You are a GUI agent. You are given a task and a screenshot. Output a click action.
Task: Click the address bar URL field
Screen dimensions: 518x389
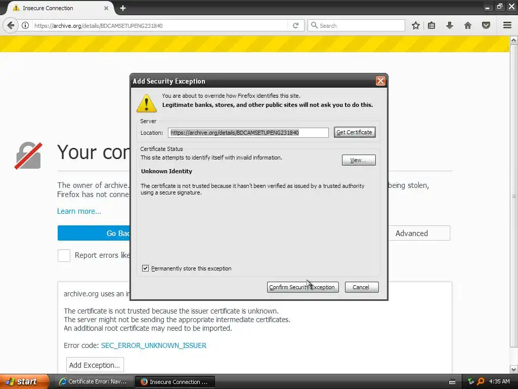click(158, 25)
